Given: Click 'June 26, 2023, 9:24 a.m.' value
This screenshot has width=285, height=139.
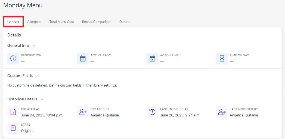Looking at the screenshot, I should tap(180, 115).
